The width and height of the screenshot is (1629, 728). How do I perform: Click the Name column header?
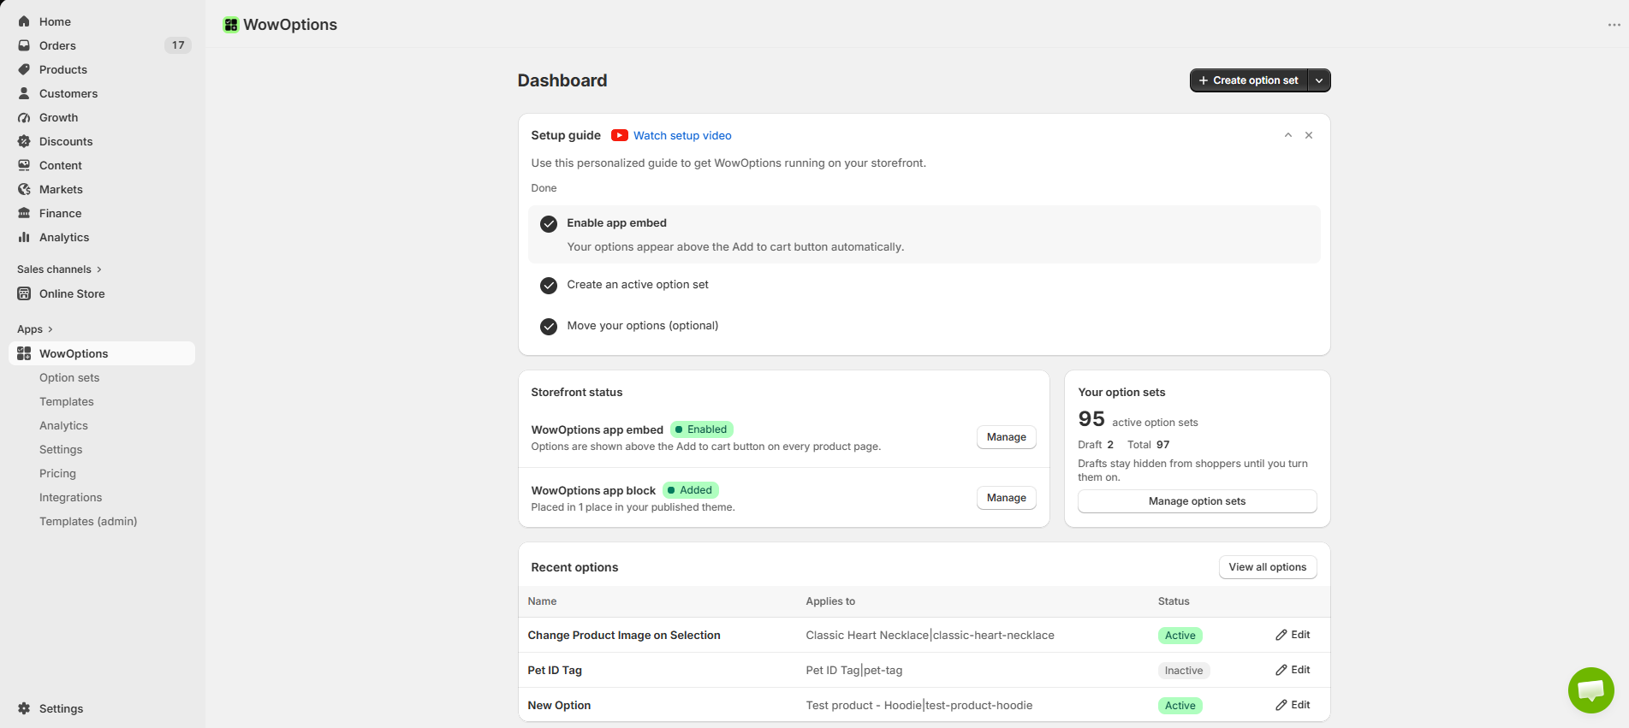(x=542, y=601)
